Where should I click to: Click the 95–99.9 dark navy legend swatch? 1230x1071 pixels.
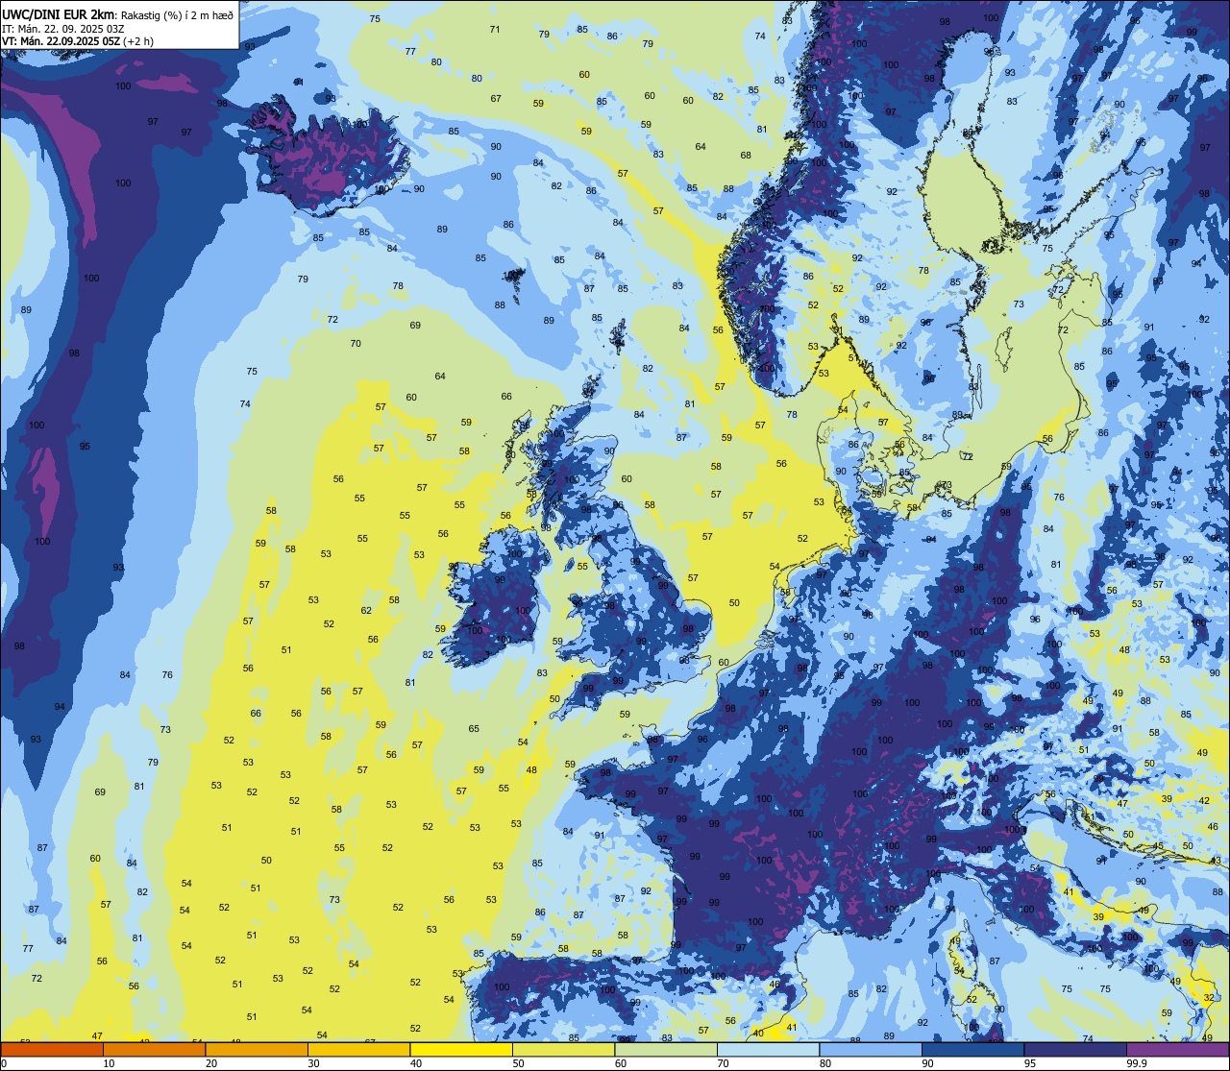[x=1075, y=1050]
